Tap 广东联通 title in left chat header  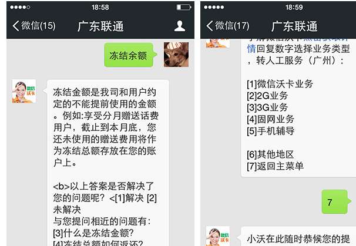100,26
